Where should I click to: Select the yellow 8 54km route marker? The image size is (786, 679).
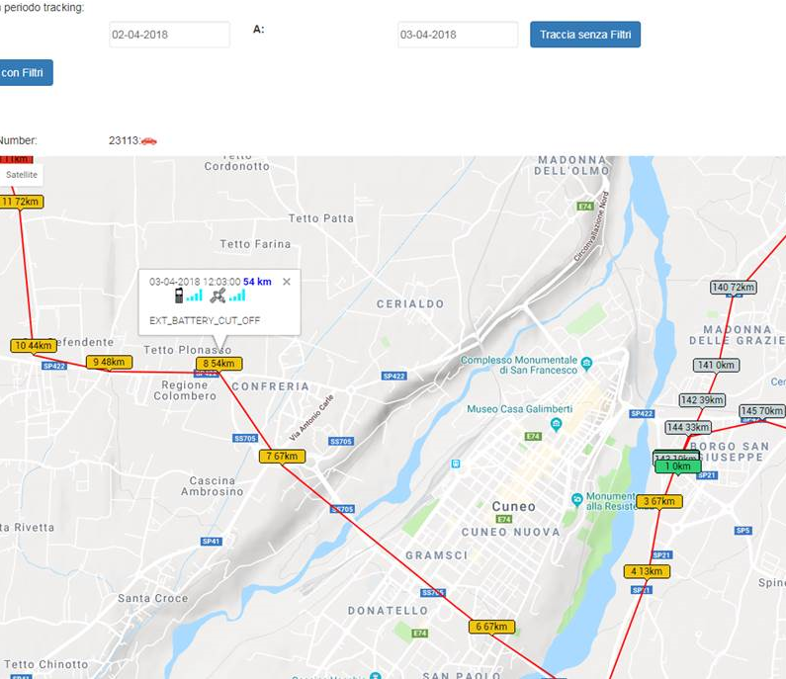coord(218,364)
